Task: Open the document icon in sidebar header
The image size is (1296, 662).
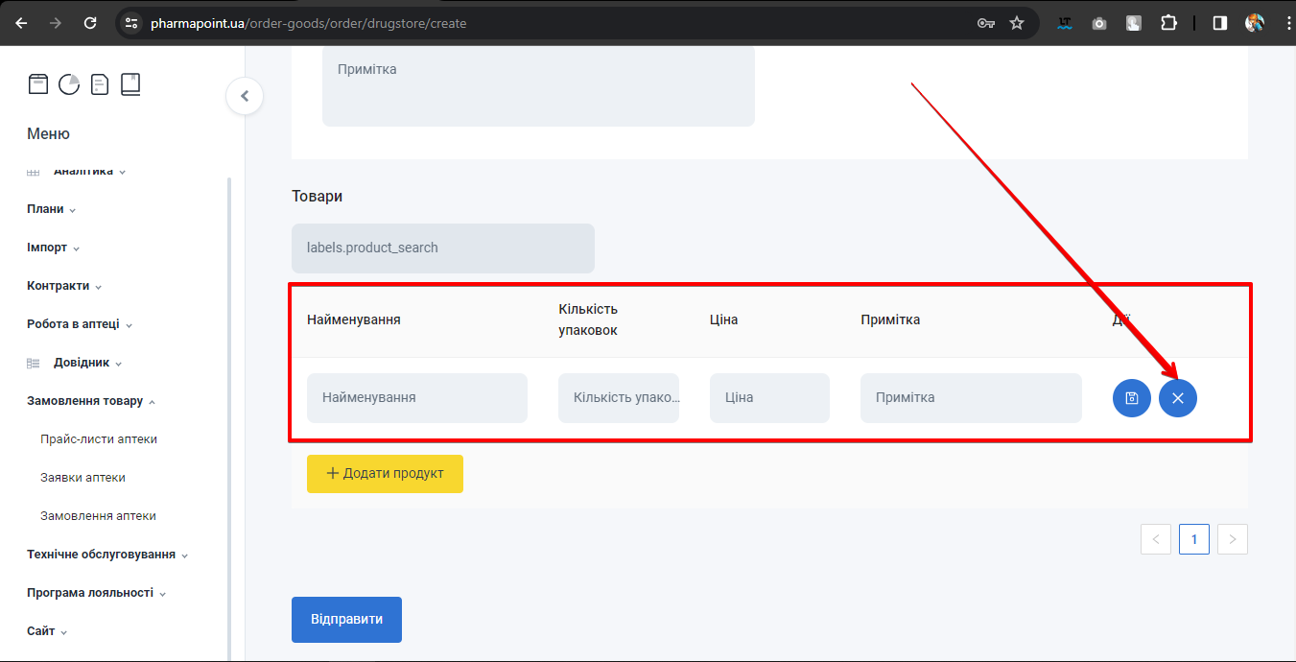Action: (100, 84)
